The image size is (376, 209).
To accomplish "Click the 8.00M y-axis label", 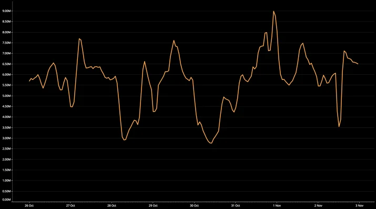I will click(x=6, y=32).
